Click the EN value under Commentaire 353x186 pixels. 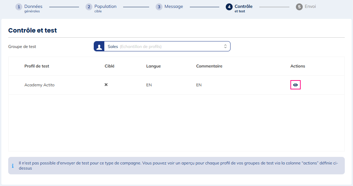tap(199, 85)
